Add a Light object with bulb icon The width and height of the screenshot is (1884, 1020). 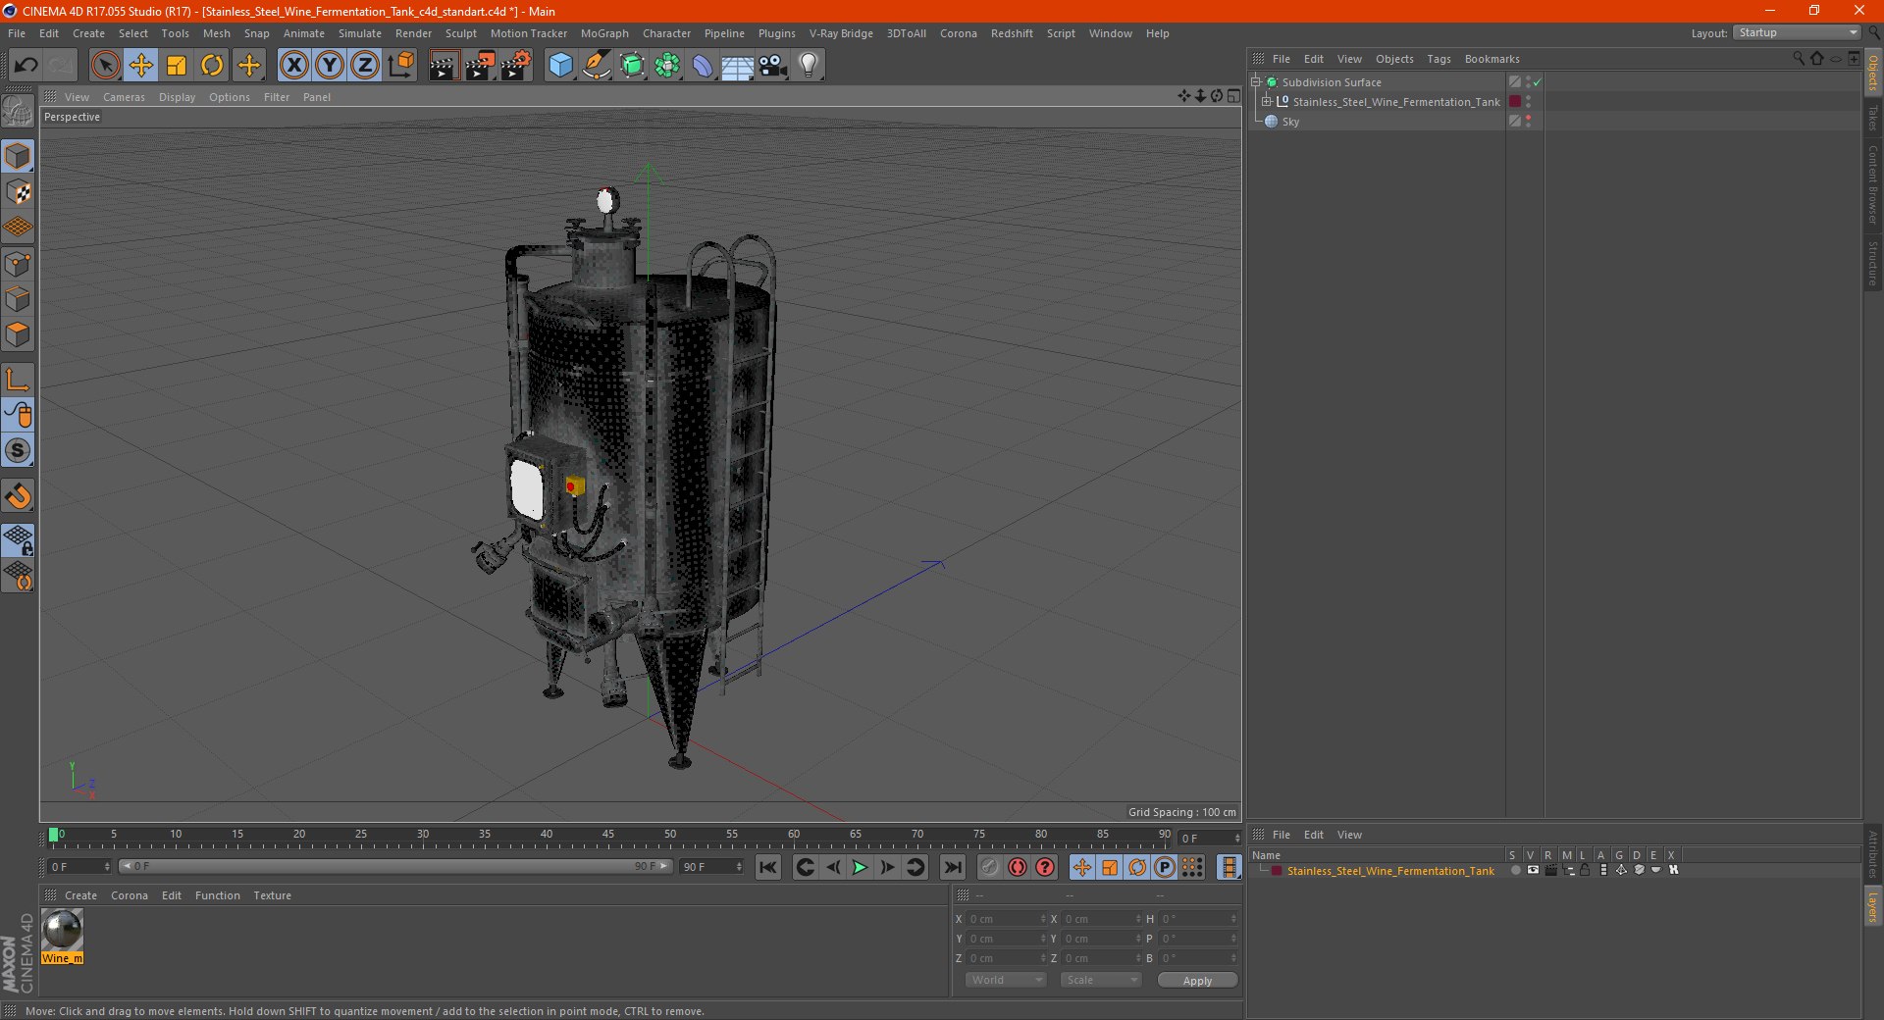pos(809,66)
